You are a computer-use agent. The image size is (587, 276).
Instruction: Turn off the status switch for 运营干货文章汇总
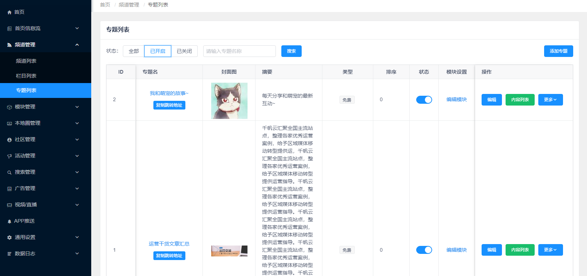[x=424, y=250]
